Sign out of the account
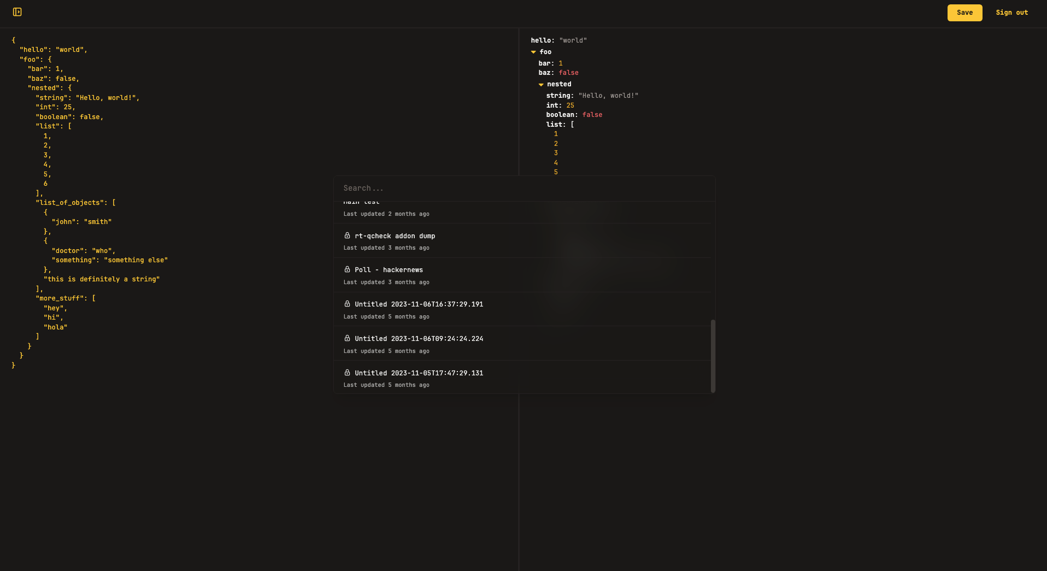 pyautogui.click(x=1011, y=13)
